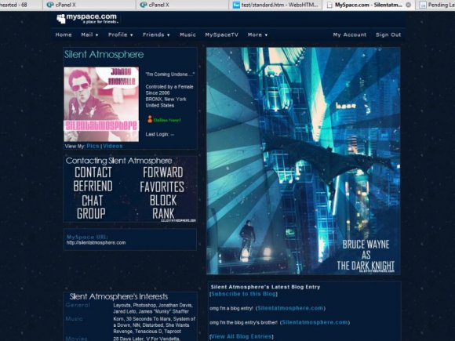Image resolution: width=455 pixels, height=341 pixels.
Task: Click View All Blog Entries
Action: (241, 336)
